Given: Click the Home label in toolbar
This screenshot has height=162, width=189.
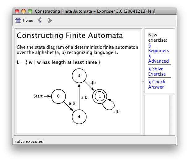Looking at the screenshot, I should pos(28,20).
